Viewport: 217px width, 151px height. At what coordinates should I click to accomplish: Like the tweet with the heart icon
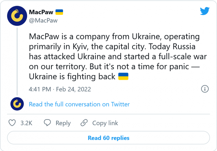pos(12,123)
